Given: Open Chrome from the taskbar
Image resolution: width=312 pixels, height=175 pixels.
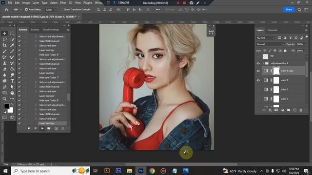Looking at the screenshot, I should (152, 171).
